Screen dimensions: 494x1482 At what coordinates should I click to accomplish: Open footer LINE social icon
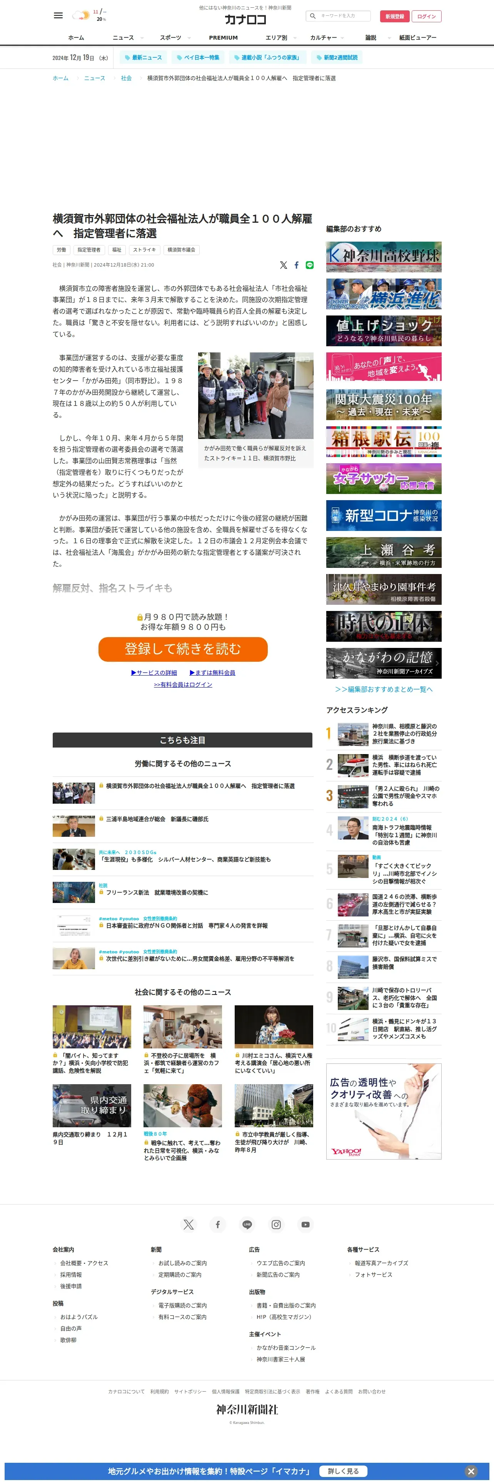[x=247, y=1224]
